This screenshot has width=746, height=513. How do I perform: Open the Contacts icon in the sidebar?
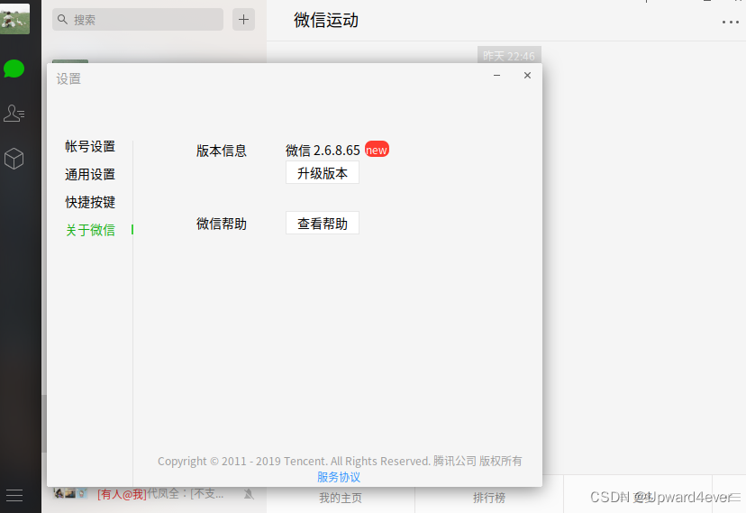[x=14, y=114]
